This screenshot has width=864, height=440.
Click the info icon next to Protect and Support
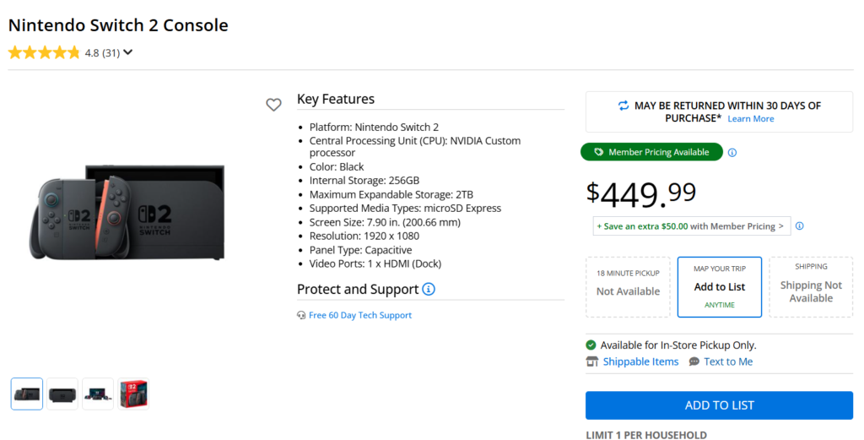(x=428, y=289)
